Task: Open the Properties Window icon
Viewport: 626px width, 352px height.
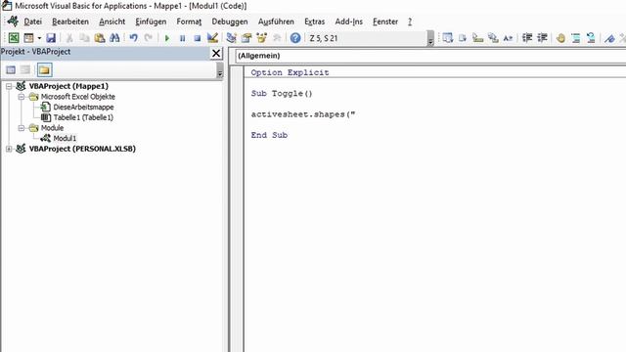Action: pyautogui.click(x=246, y=38)
